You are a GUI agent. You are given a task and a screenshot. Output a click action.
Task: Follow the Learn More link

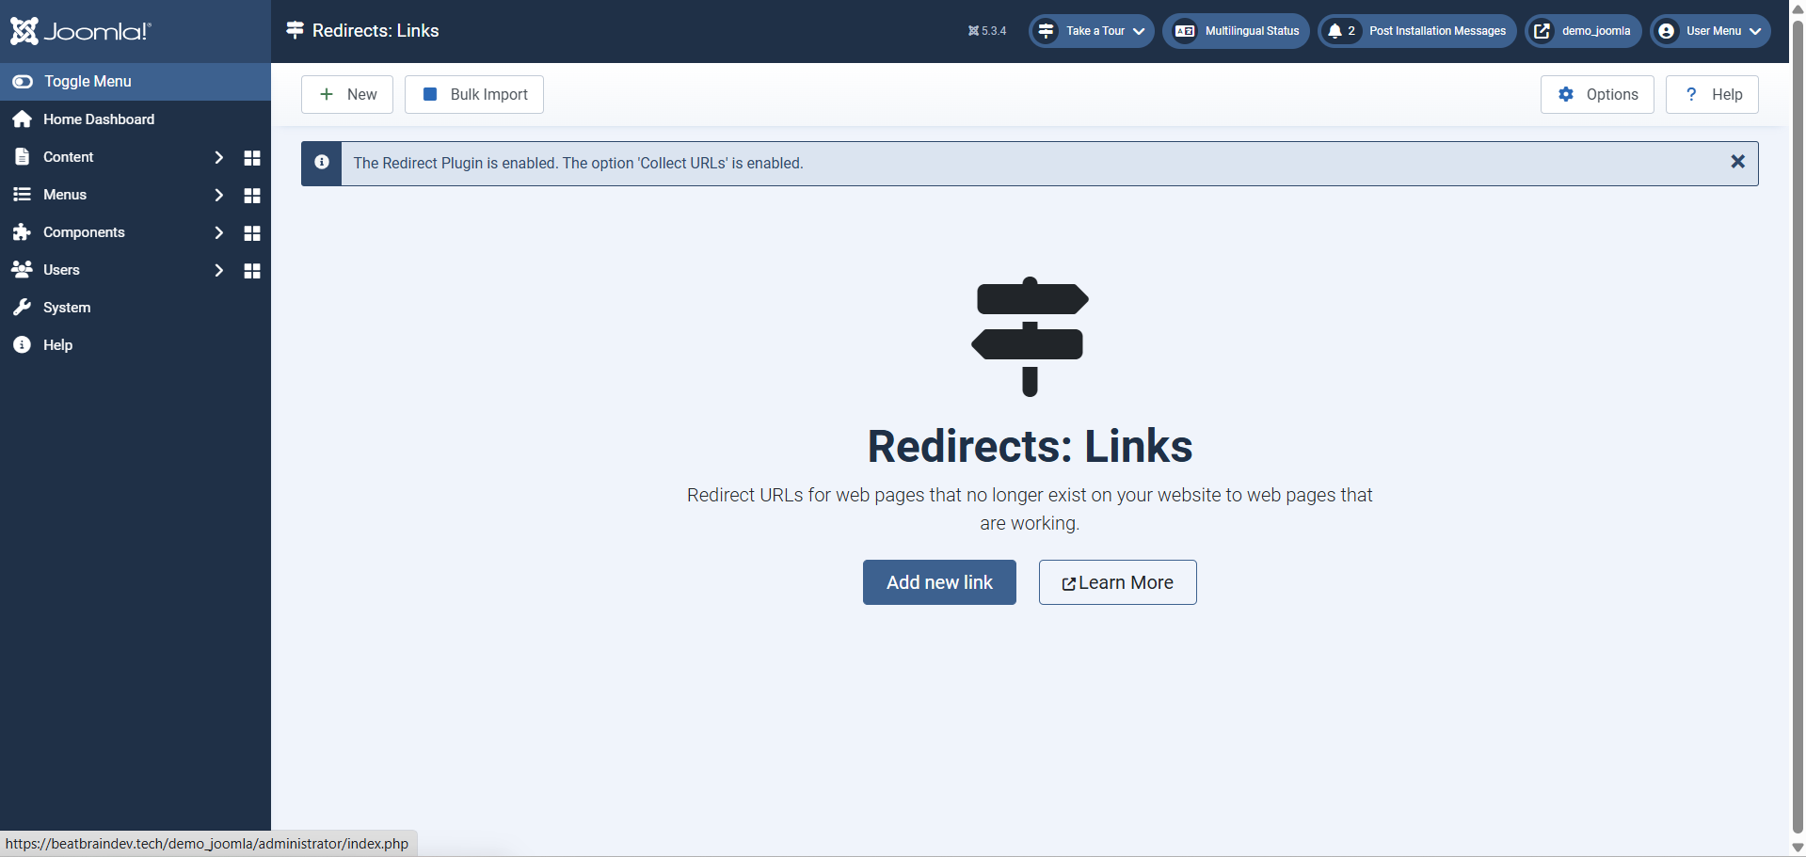point(1117,582)
